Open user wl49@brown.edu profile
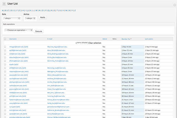The width and height of the screenshot is (177, 118). tap(16, 68)
